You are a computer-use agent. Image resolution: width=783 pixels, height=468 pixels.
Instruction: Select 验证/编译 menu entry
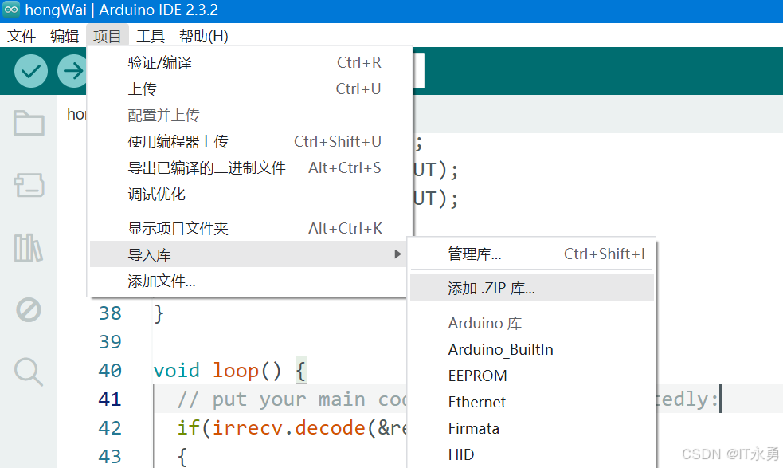249,62
